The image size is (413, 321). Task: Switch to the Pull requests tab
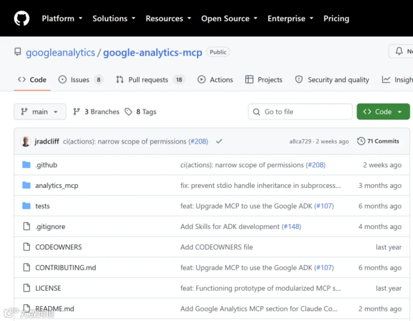coord(150,80)
